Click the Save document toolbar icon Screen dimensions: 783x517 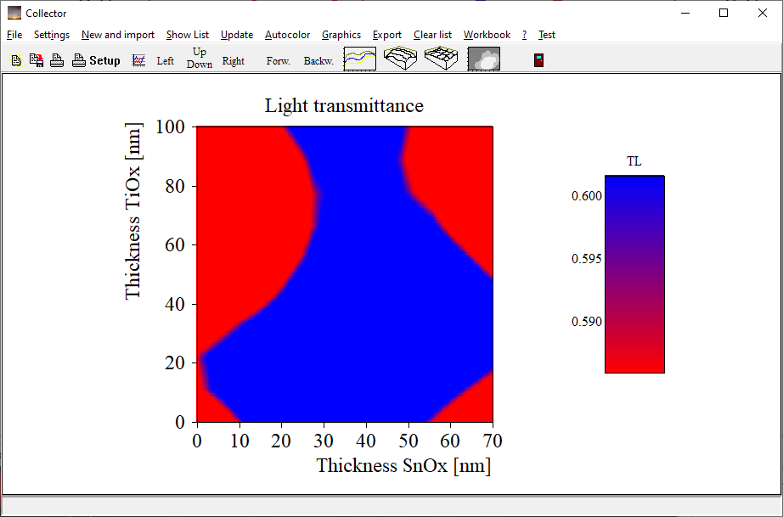point(37,60)
